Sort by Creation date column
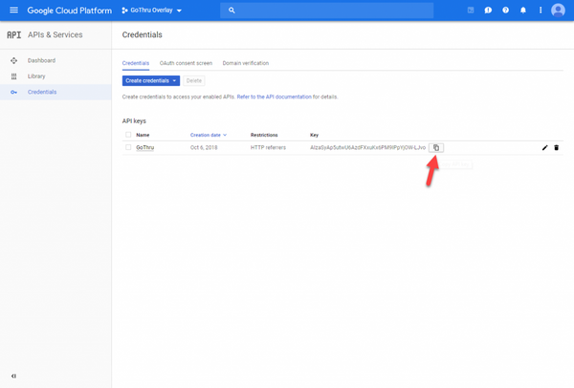 click(x=209, y=135)
